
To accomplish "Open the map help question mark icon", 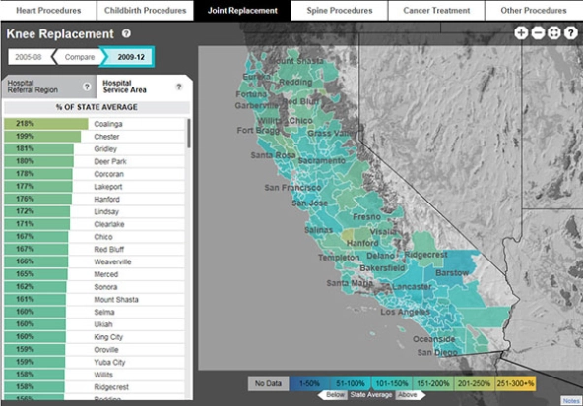I will click(x=570, y=33).
